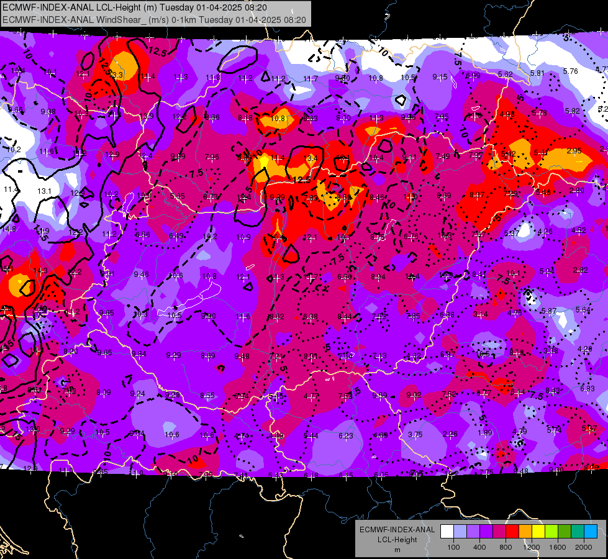Select the grid value 4.52
Viewport: 608px width, 559px height.
coord(579,230)
